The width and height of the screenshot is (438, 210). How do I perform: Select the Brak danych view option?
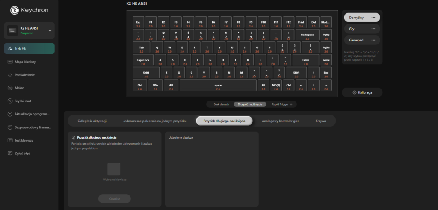[221, 104]
